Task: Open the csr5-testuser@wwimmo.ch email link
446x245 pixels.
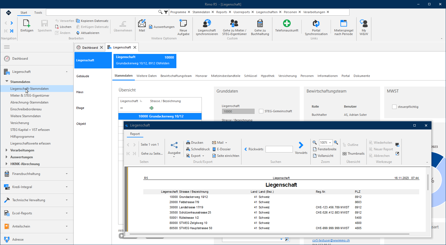Action: pyautogui.click(x=331, y=240)
